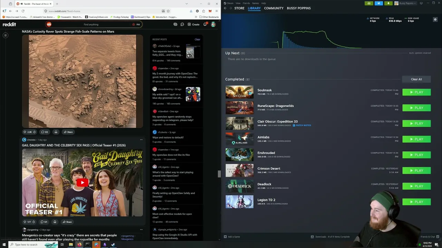
Task: Enter Steam Big Picture mode icon
Action: point(421,3)
